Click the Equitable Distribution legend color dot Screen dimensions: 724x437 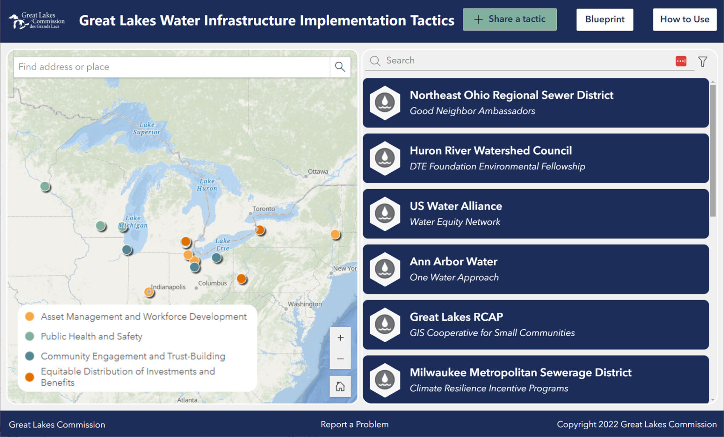click(x=29, y=377)
